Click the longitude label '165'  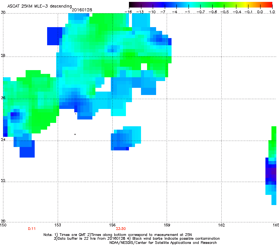(x=276, y=225)
